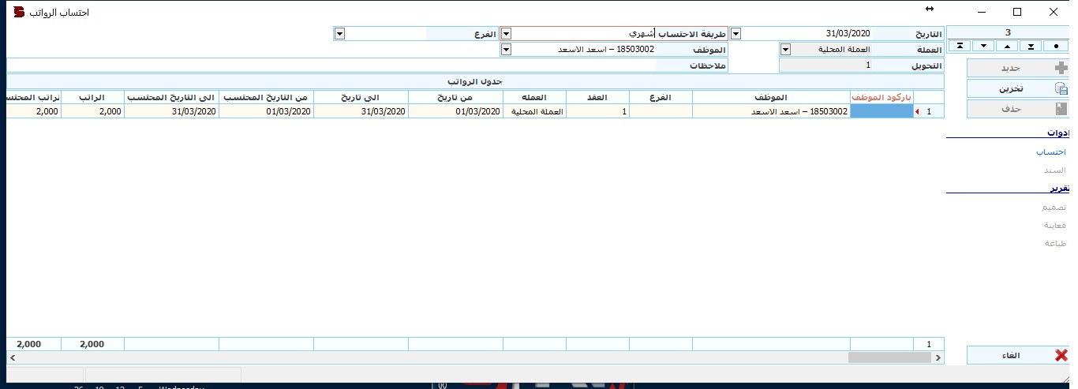Screen dimensions: 1078x389
Task: Click the العمله column header
Action: click(x=534, y=97)
